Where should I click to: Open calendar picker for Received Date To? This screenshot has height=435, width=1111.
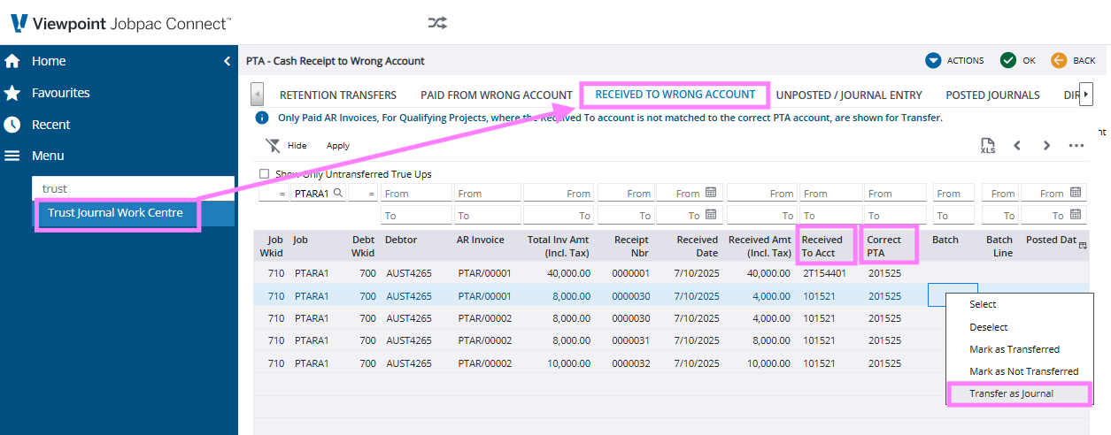711,215
